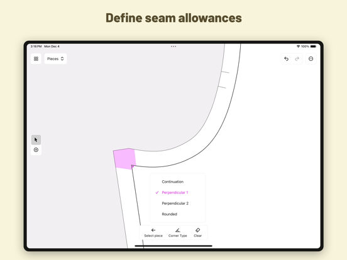Open the circled minus options button

(x=311, y=59)
